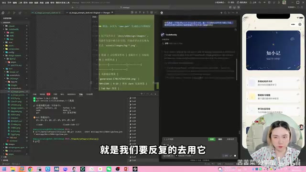Image resolution: width=306 pixels, height=172 pixels.
Task: Click the miniapp search box in title bar
Action: coord(125,8)
